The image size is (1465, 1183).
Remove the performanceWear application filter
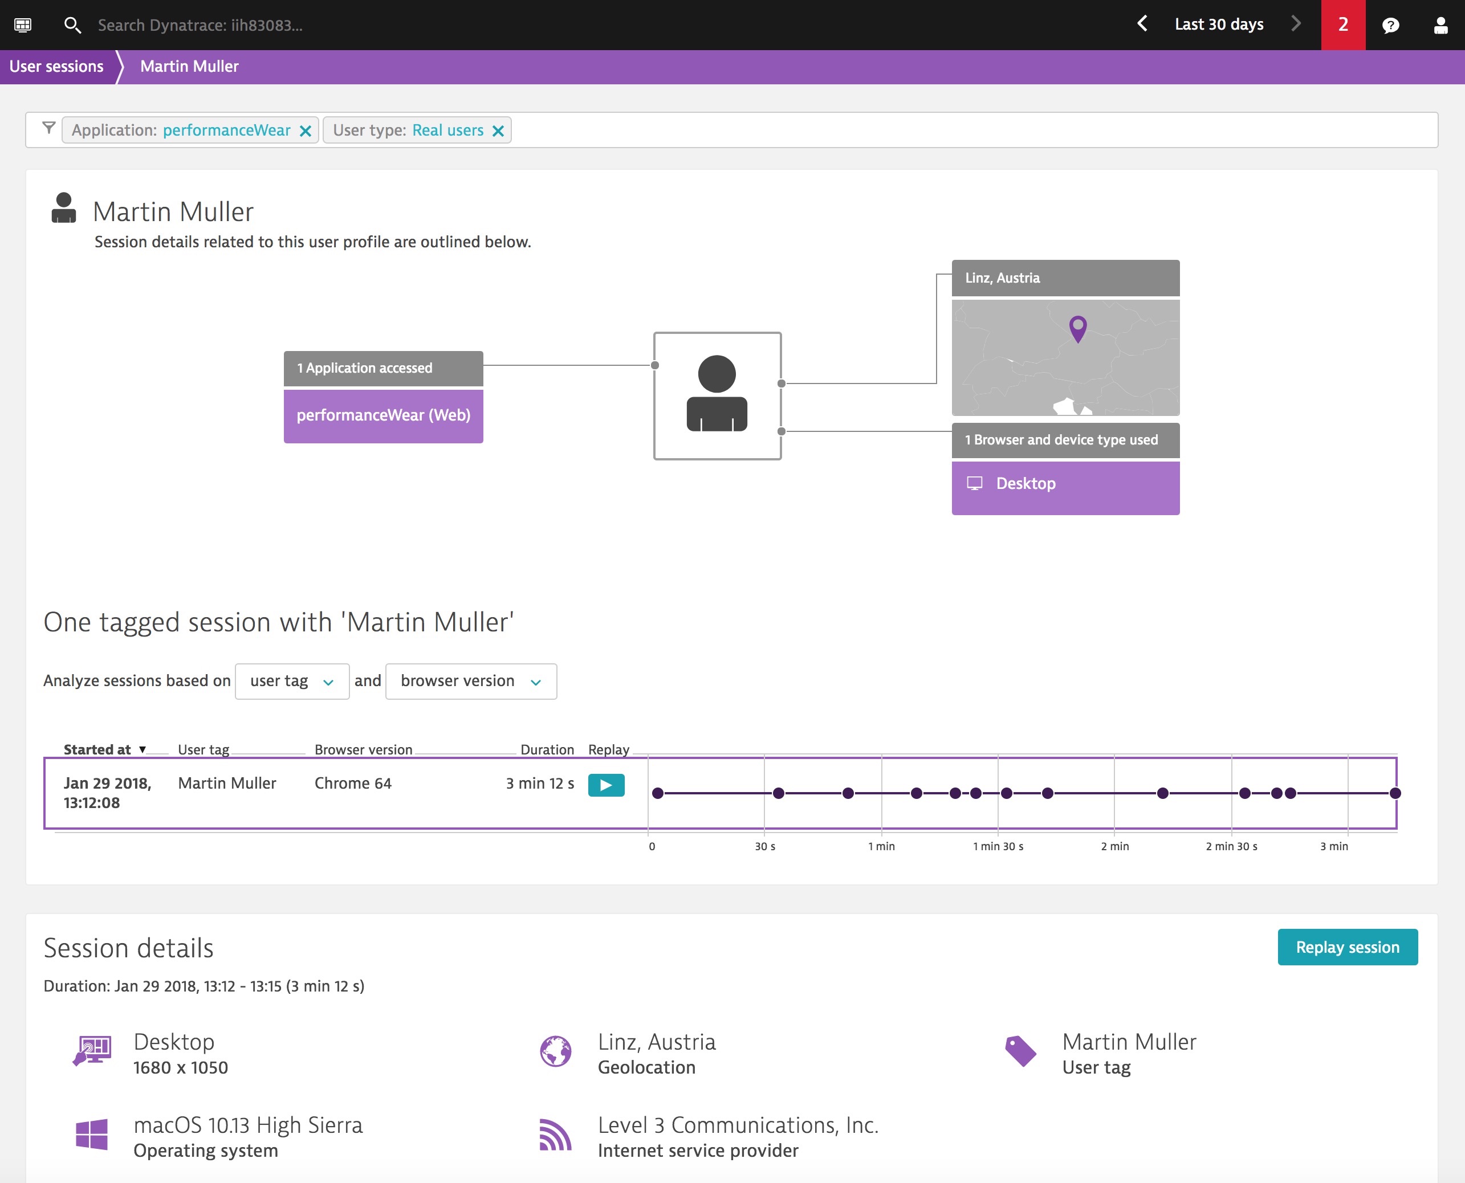[306, 131]
